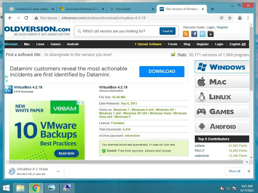Click the browser forward arrow

pos(18,18)
